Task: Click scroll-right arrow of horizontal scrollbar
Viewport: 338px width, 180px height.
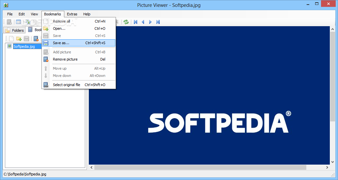Action: pos(327,167)
